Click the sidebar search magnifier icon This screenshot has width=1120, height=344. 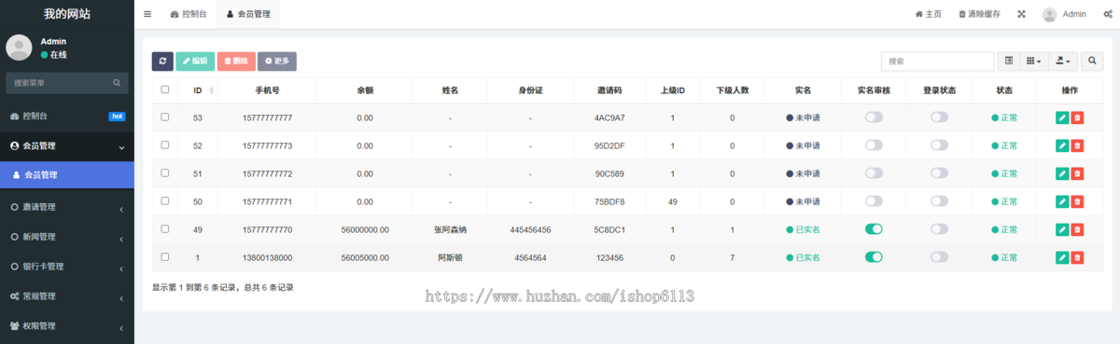coord(118,83)
